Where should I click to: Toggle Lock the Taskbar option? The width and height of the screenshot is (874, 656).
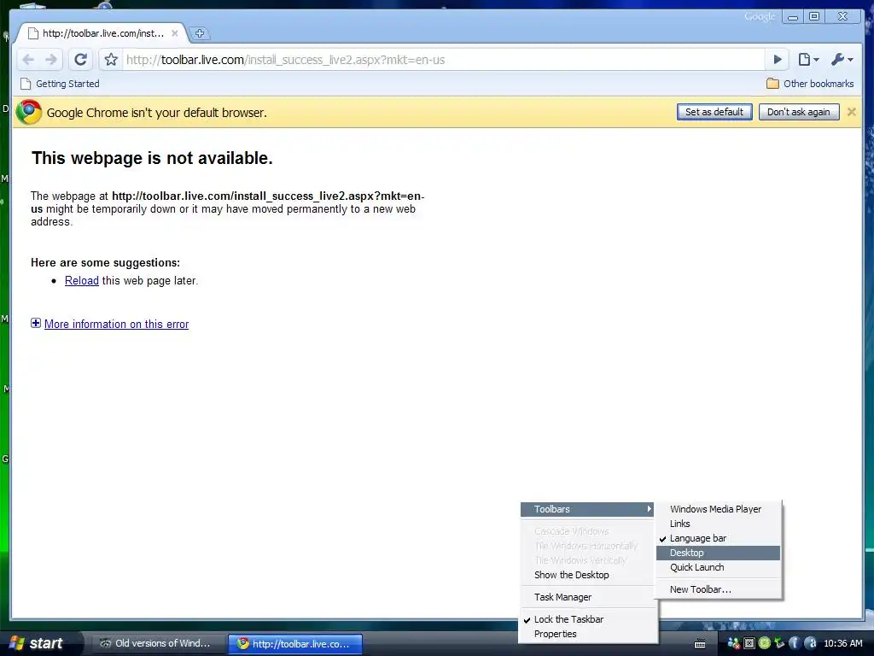point(587,619)
